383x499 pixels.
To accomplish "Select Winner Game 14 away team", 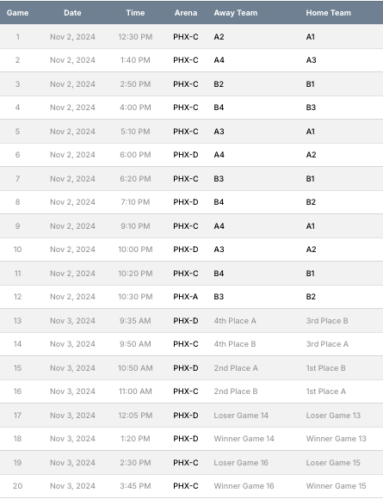I will click(244, 439).
